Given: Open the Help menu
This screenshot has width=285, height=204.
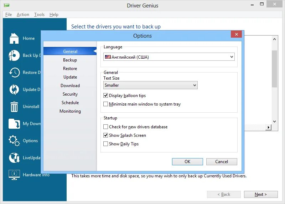Looking at the screenshot, I should click(x=54, y=15).
